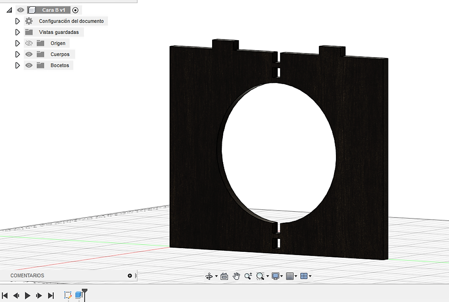This screenshot has width=449, height=302.
Task: Collapse the Cara B v1 root node
Action: (x=9, y=10)
